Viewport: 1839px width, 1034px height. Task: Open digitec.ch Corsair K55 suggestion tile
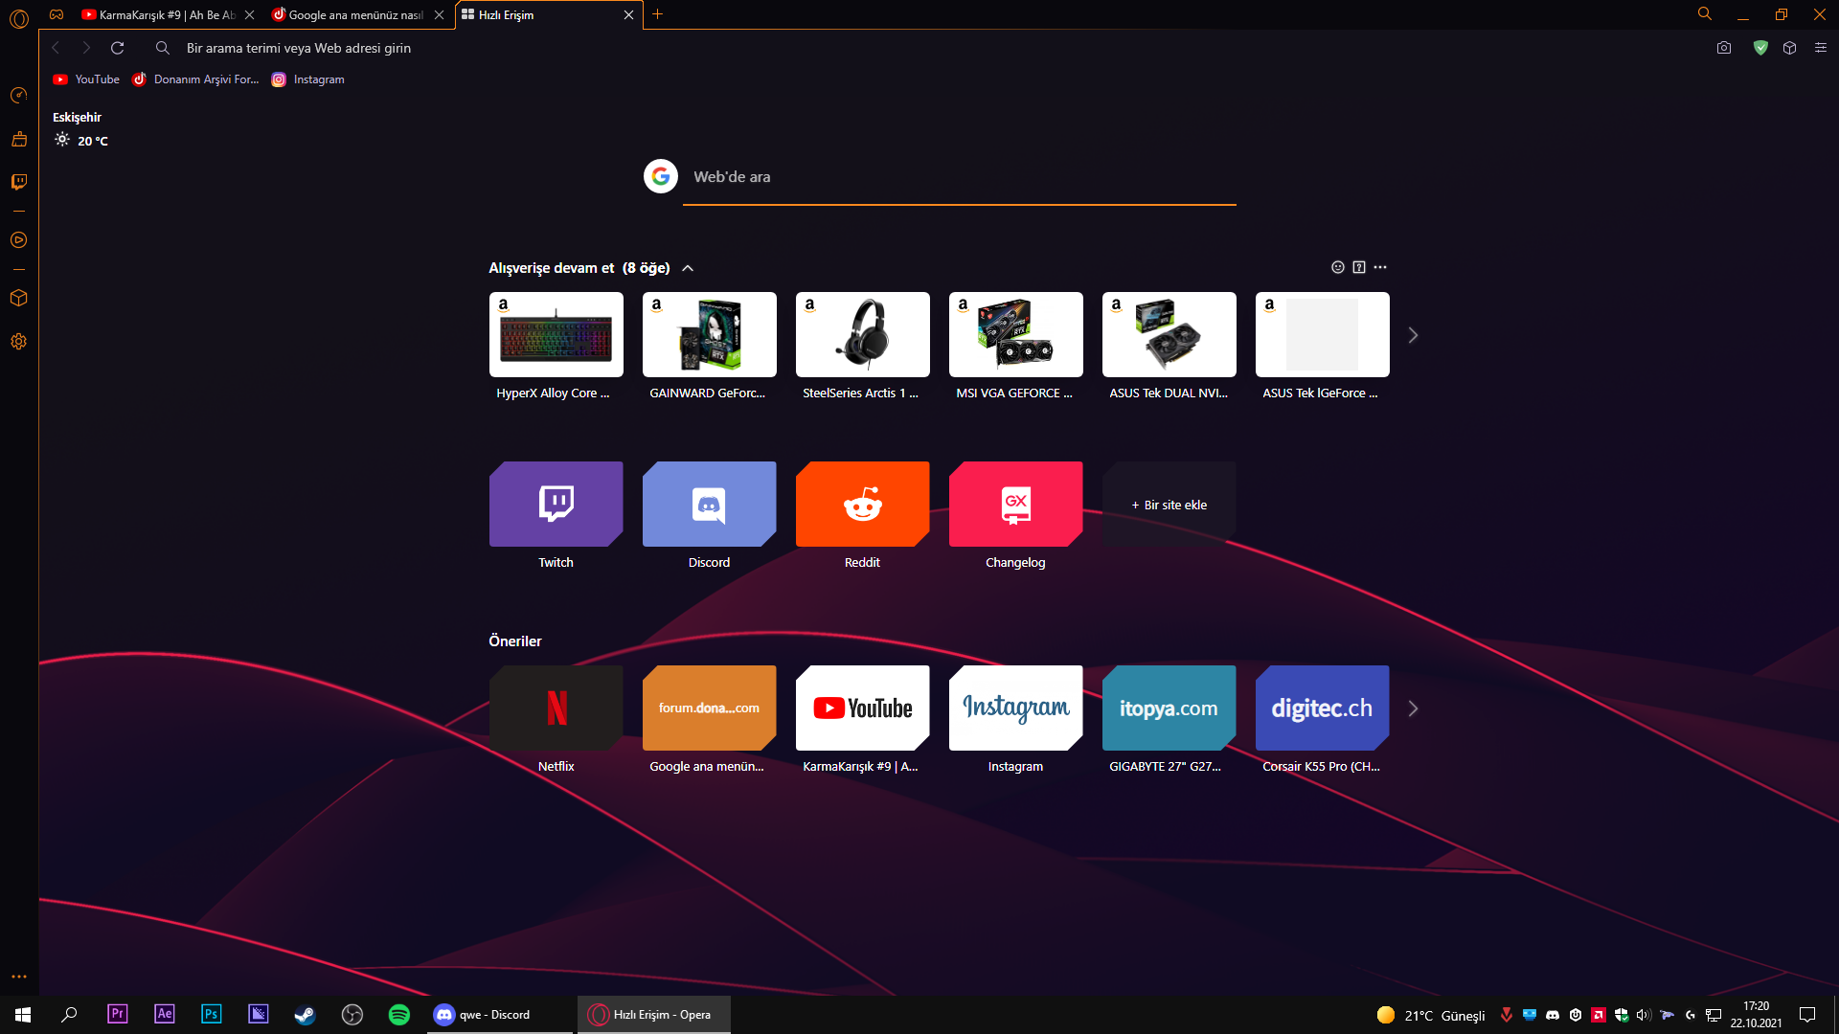(1322, 708)
